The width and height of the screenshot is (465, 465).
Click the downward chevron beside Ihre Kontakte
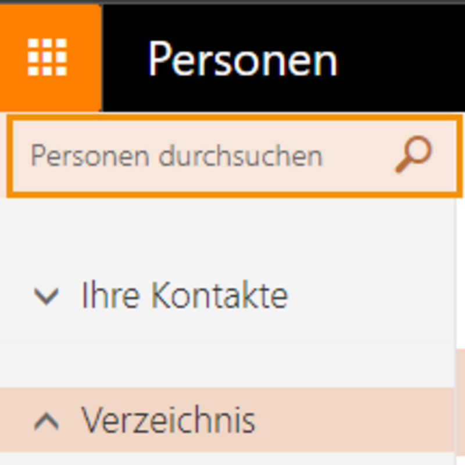[46, 296]
